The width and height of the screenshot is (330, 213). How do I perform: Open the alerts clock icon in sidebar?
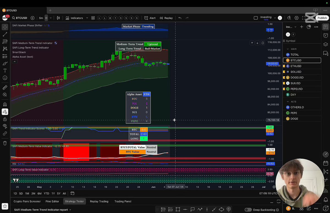point(326,35)
